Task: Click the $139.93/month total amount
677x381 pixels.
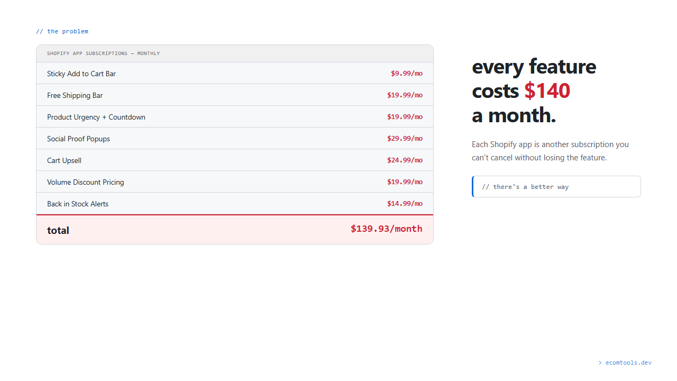Action: coord(386,229)
